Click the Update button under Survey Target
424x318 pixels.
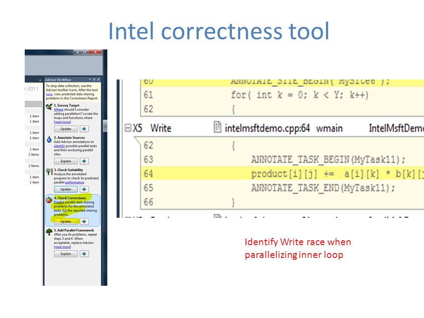coord(66,129)
